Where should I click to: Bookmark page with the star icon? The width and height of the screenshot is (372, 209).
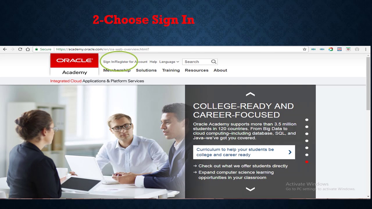click(305, 49)
